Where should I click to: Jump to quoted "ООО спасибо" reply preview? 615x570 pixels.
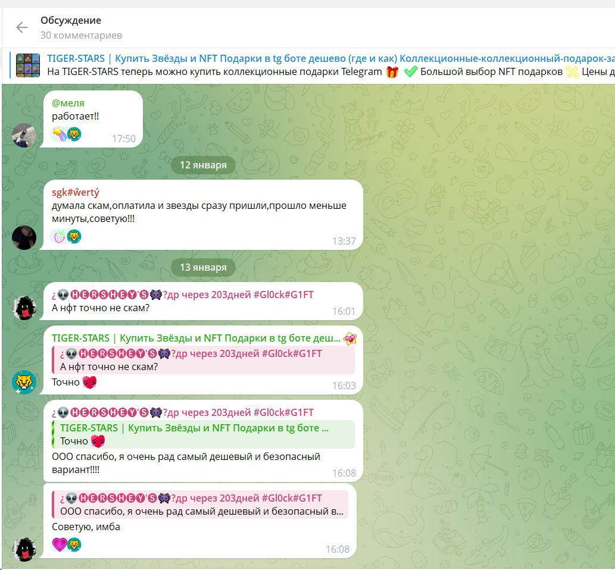tap(203, 505)
